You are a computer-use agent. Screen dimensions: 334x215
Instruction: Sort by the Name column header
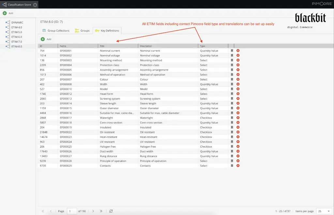pos(78,46)
